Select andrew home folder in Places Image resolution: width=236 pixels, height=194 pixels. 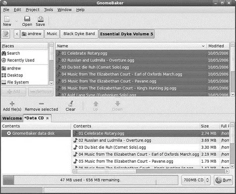click(25, 68)
